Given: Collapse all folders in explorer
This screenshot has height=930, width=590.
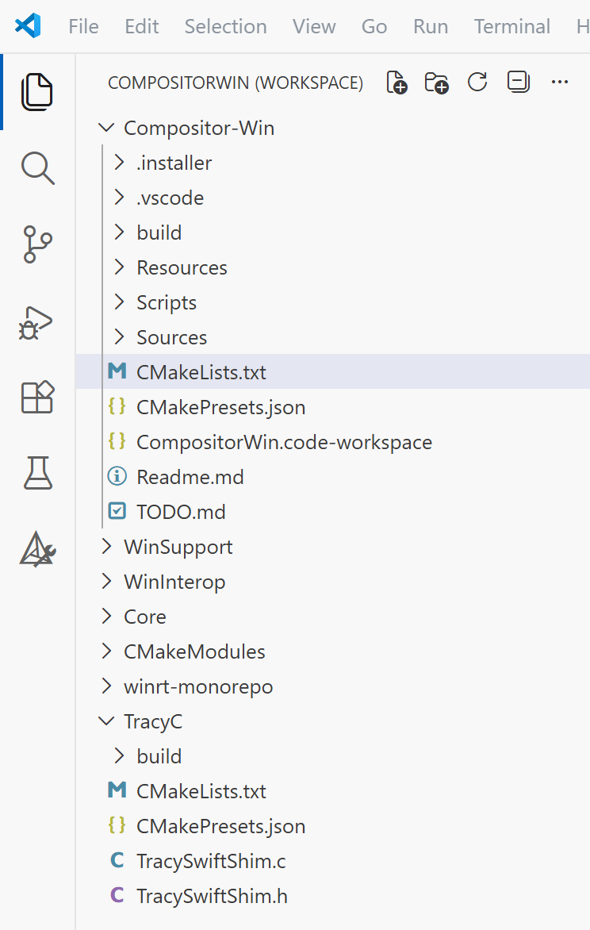Looking at the screenshot, I should [x=519, y=83].
